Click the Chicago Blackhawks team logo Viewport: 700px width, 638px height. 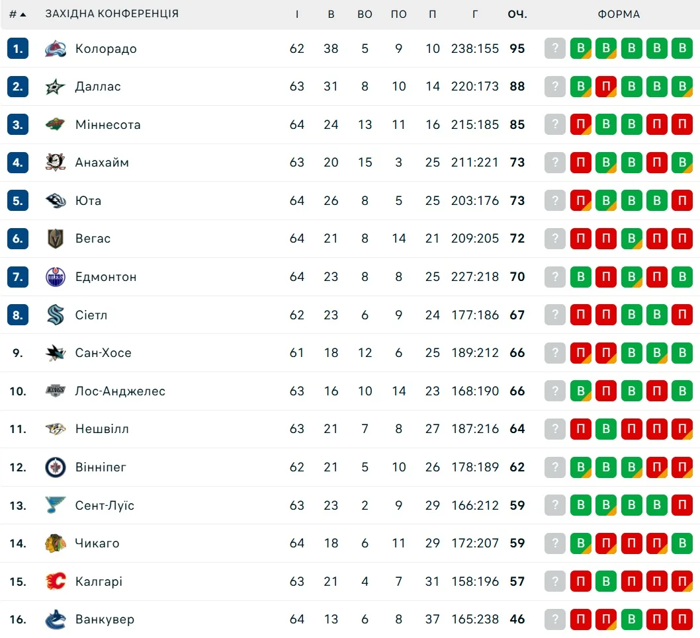(56, 543)
